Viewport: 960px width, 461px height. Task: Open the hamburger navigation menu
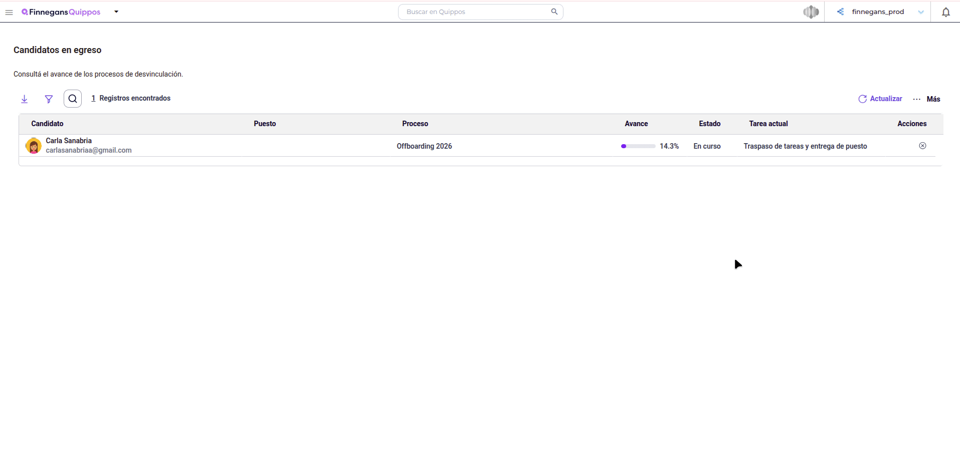coord(9,12)
